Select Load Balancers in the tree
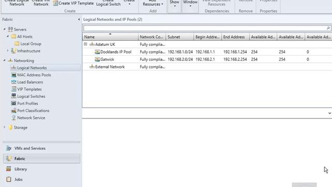 tap(30, 82)
